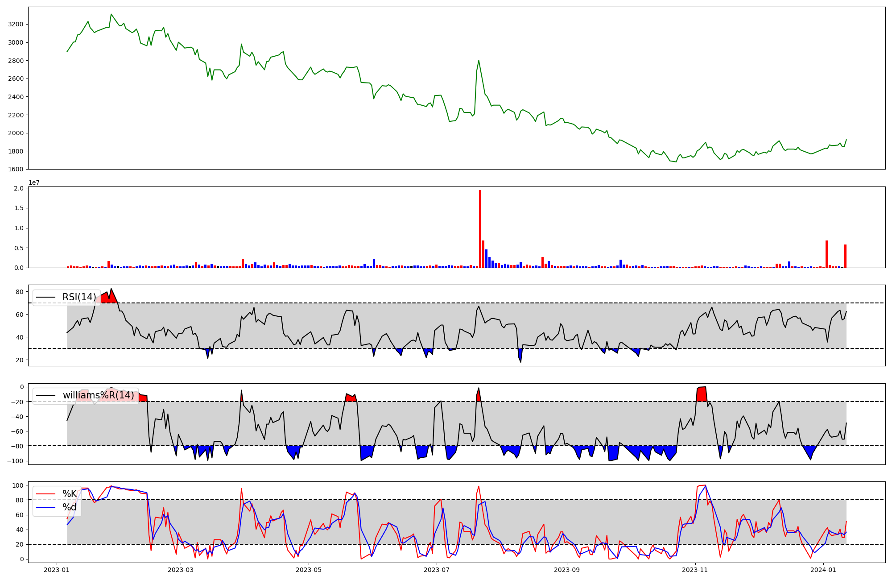Click the williams%R(14) legend label
This screenshot has height=580, width=892.
[x=98, y=395]
